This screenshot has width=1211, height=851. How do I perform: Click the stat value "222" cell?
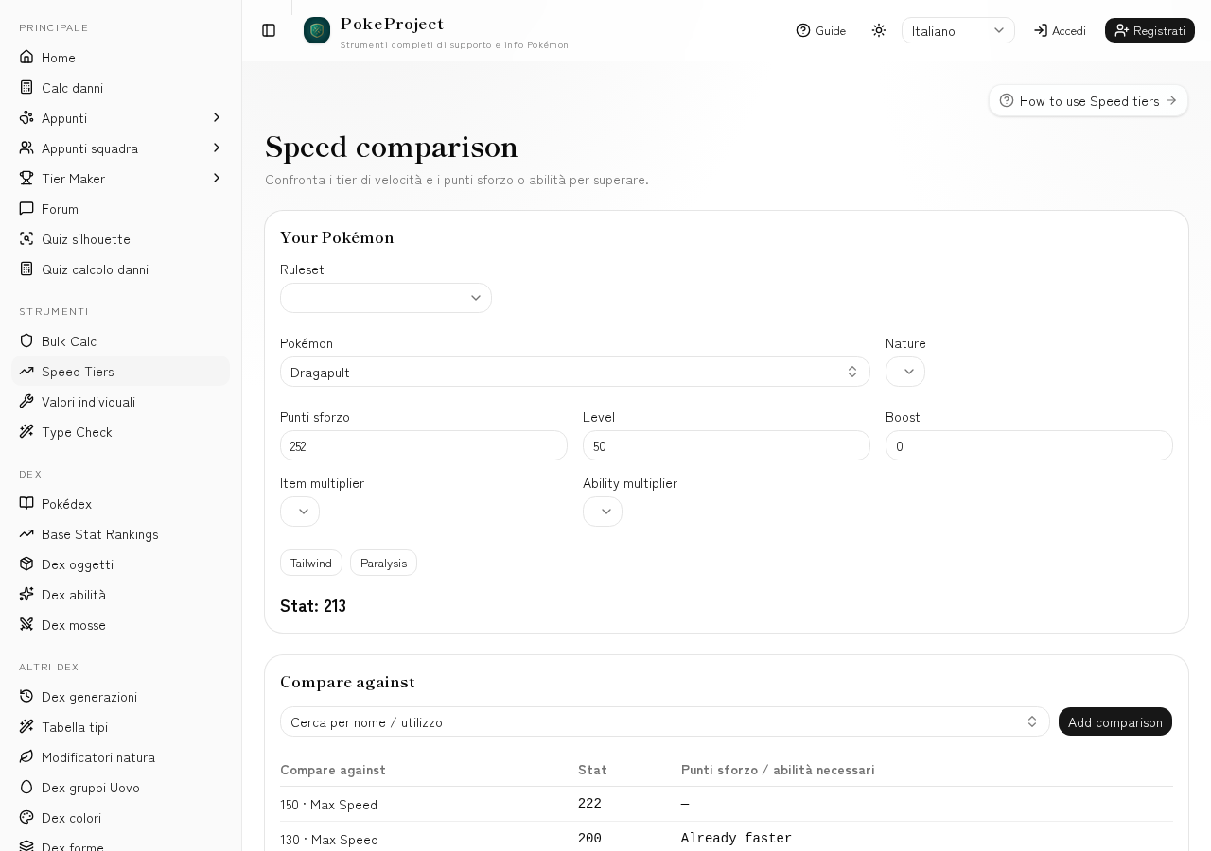pyautogui.click(x=589, y=804)
